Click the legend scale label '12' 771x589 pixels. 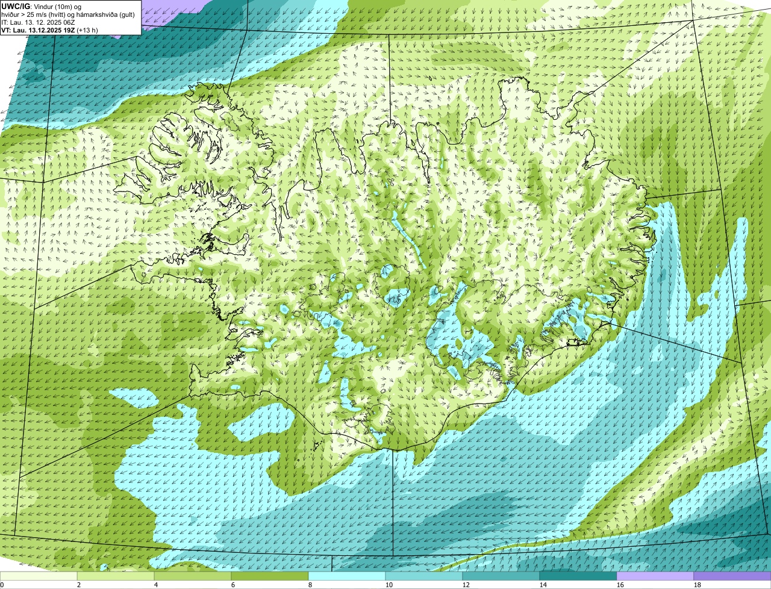466,585
